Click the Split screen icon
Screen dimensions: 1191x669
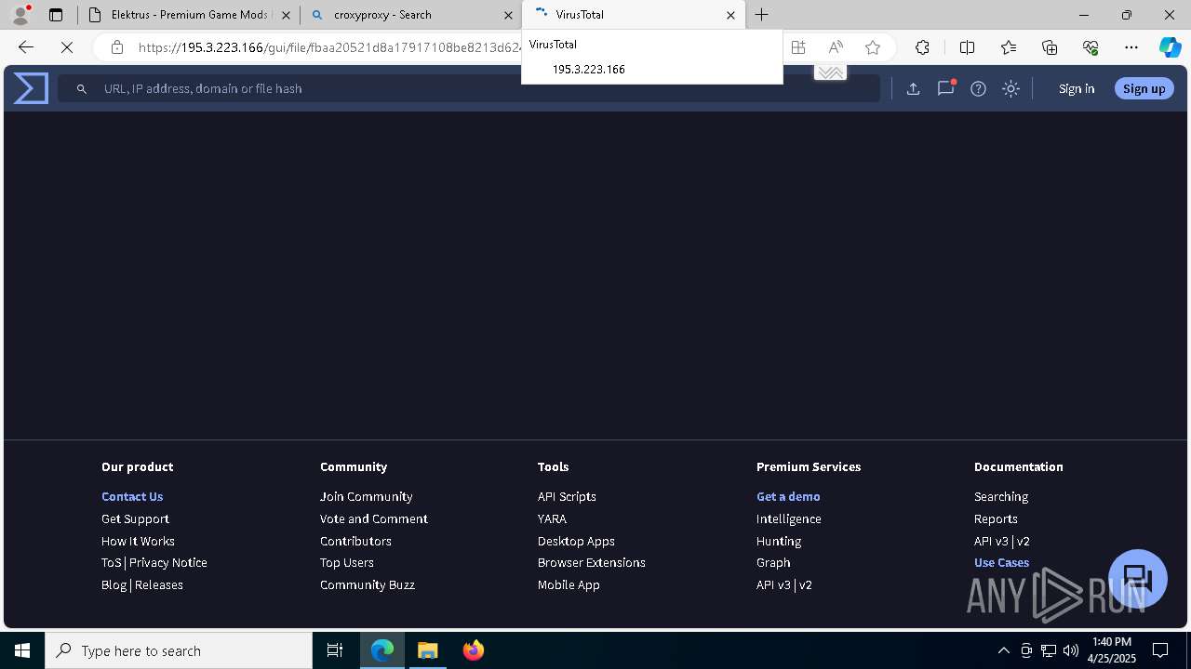tap(967, 47)
